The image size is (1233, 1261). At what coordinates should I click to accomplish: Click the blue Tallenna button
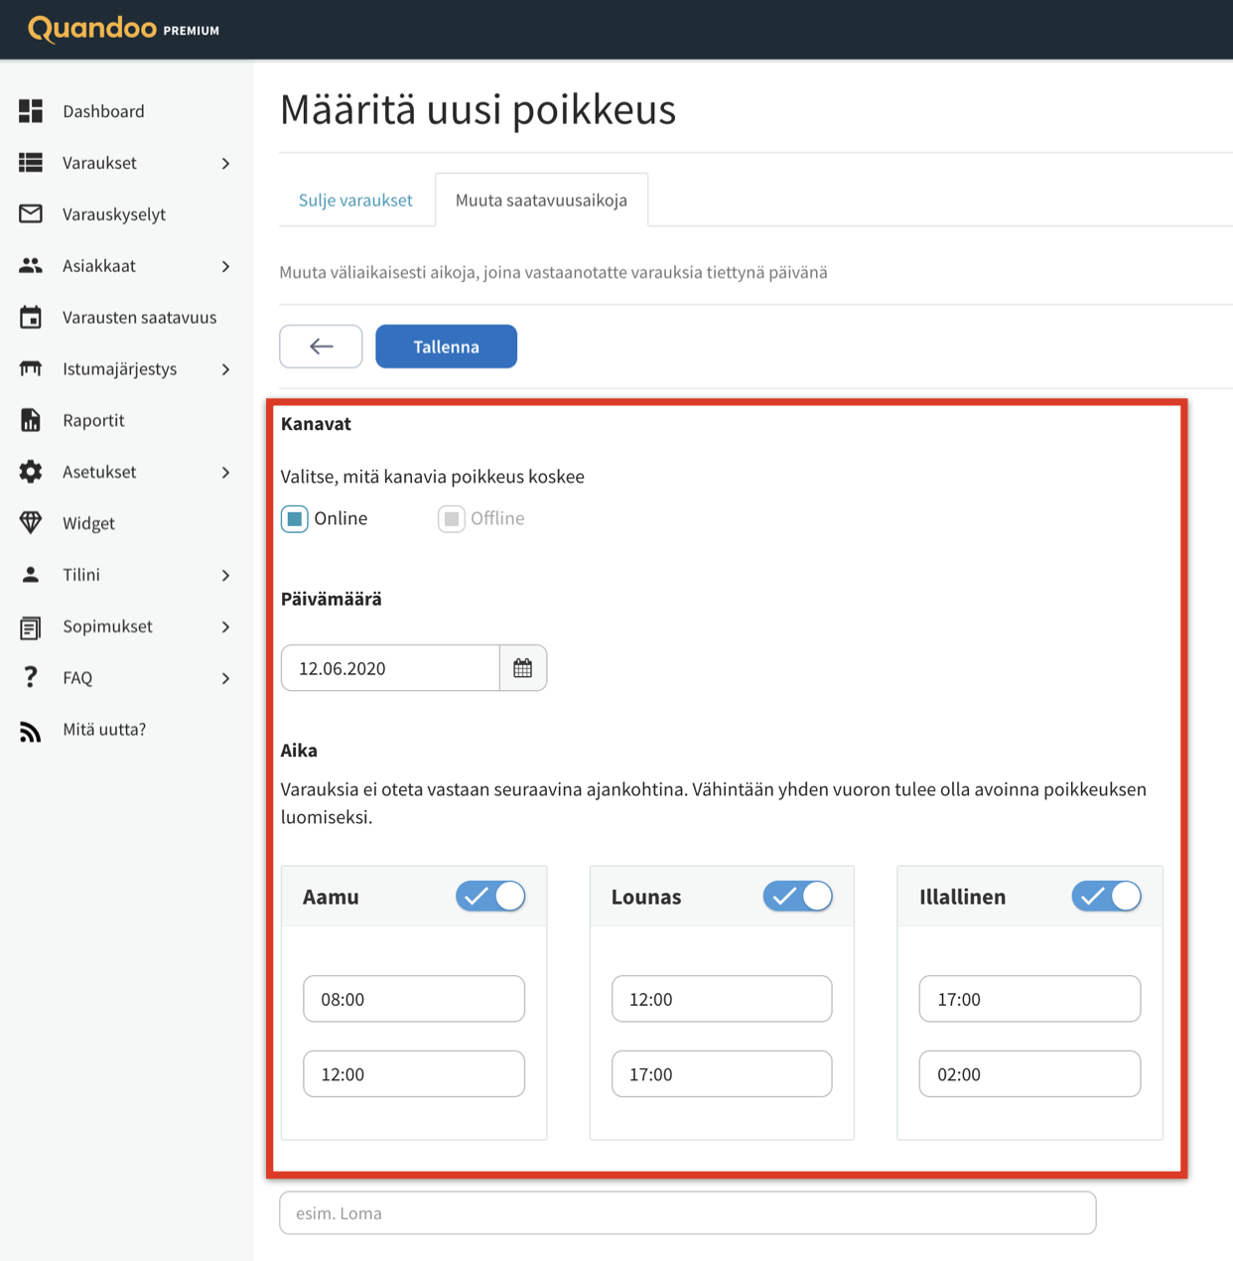446,347
